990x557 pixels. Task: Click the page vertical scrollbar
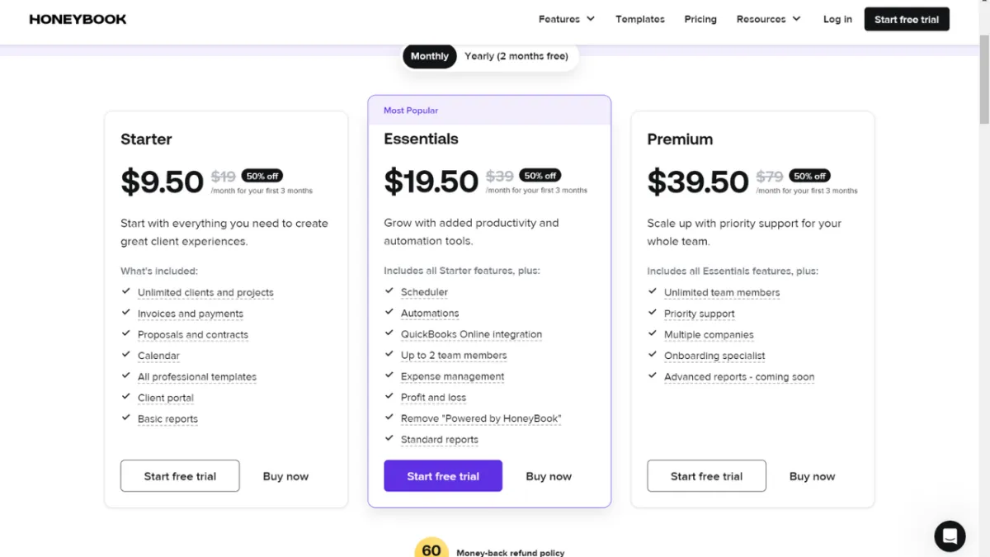(983, 248)
